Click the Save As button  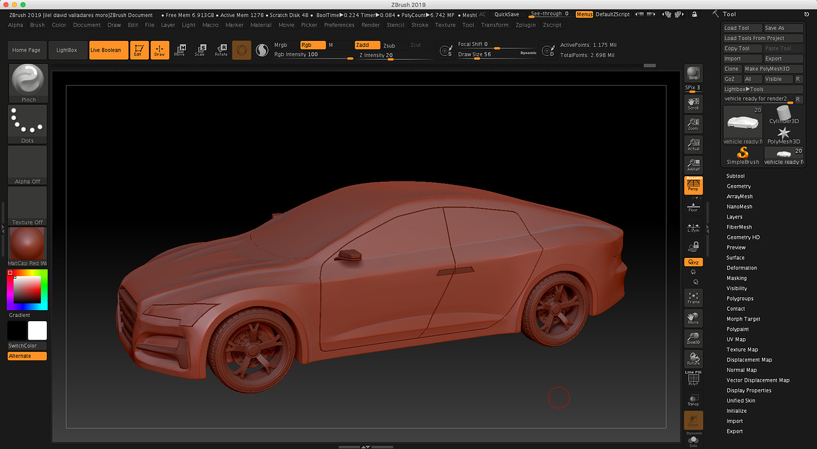tap(783, 29)
